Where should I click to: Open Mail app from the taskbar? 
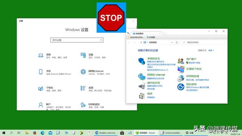[50, 133]
